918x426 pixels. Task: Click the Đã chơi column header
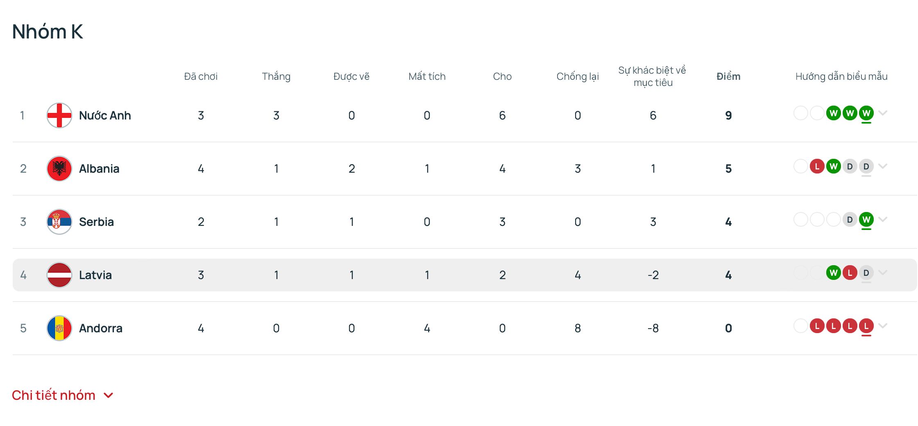click(x=201, y=77)
